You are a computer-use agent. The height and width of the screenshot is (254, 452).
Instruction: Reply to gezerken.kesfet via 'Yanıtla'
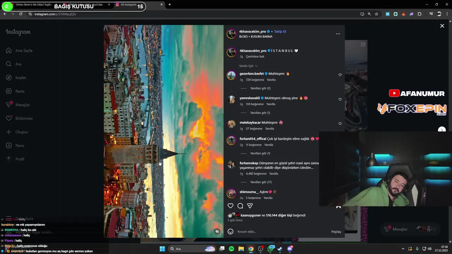click(271, 80)
